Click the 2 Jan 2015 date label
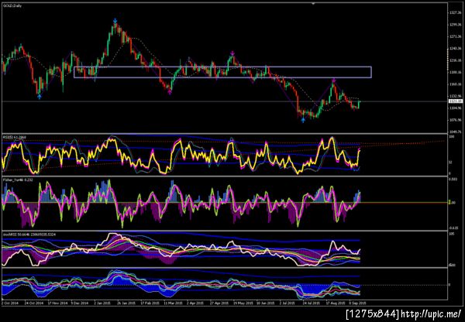 (x=102, y=303)
